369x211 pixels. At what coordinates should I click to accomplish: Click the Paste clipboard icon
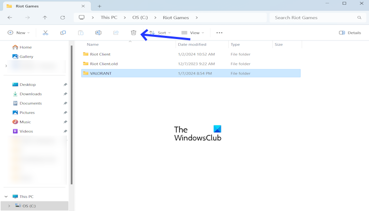tap(81, 33)
